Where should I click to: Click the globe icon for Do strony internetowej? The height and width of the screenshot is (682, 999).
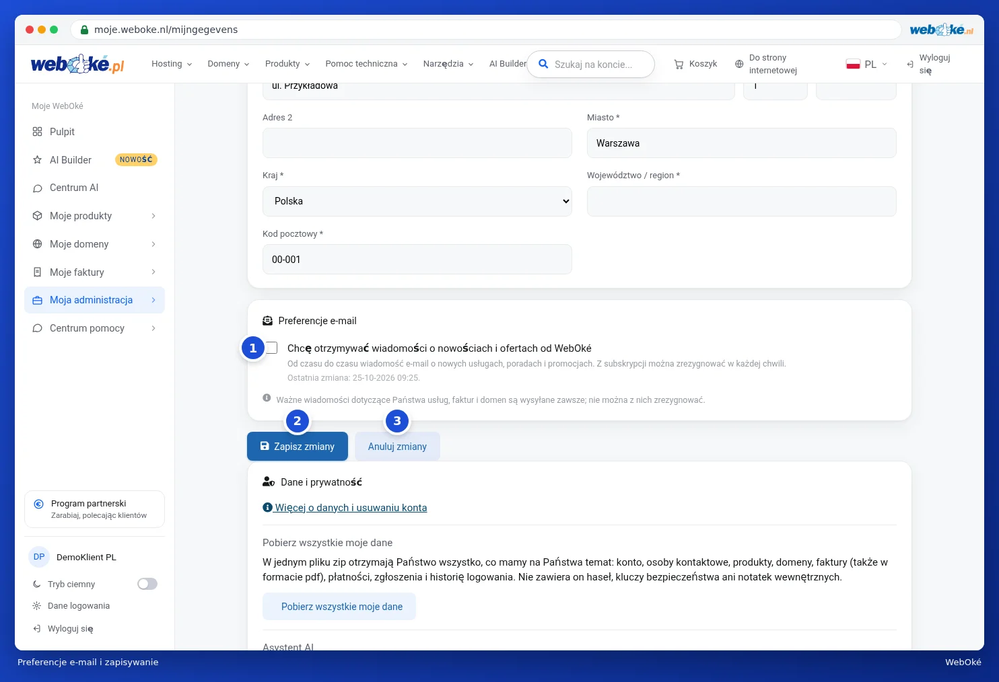[739, 64]
